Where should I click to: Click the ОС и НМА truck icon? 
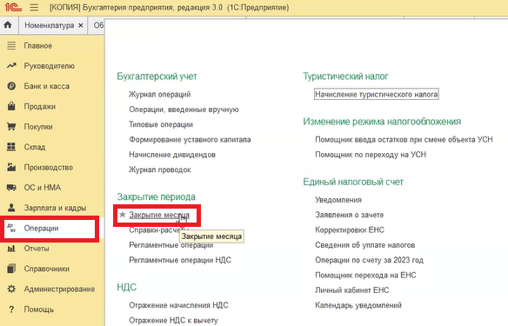tap(11, 188)
